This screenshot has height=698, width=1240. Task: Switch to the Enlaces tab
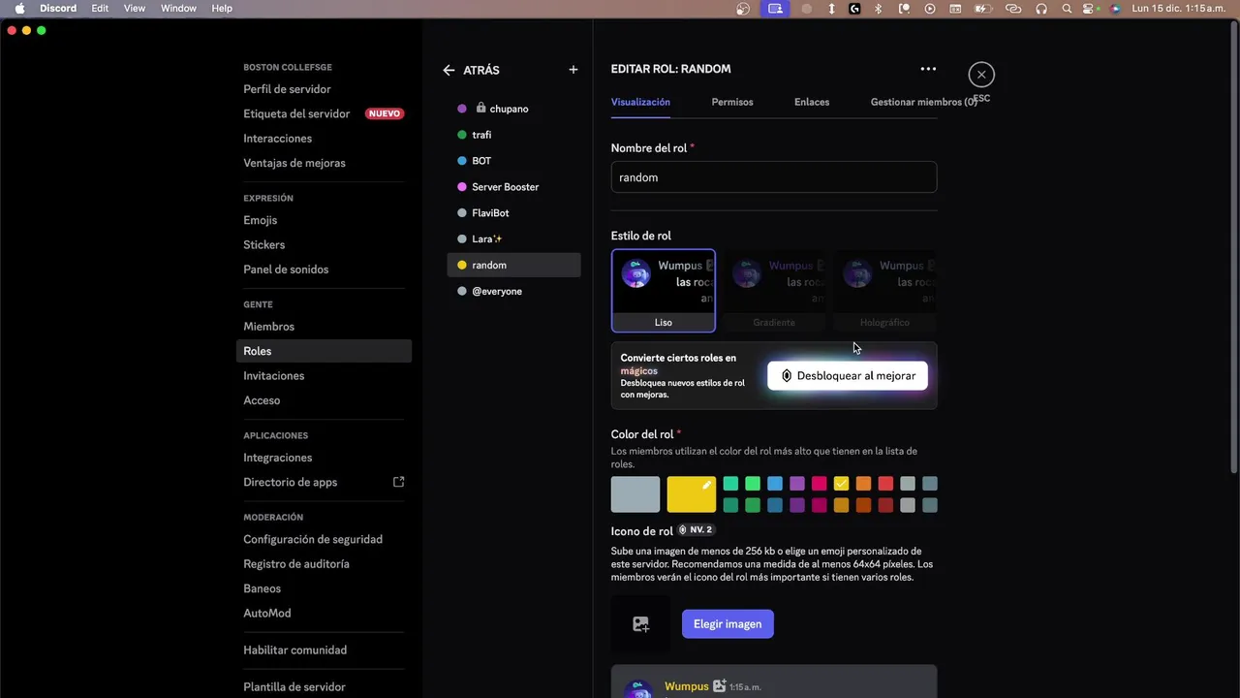coord(812,102)
